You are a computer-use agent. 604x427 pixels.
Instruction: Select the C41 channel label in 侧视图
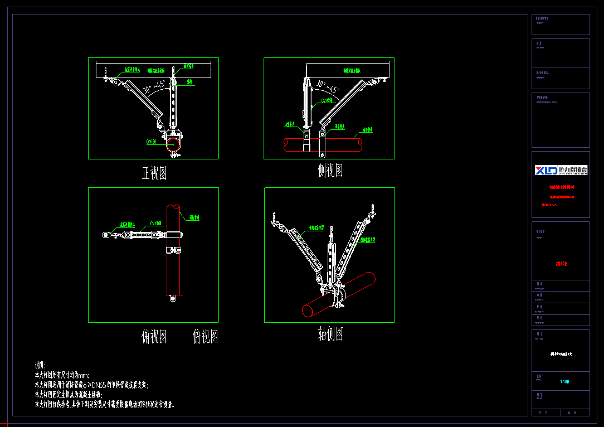point(327,100)
